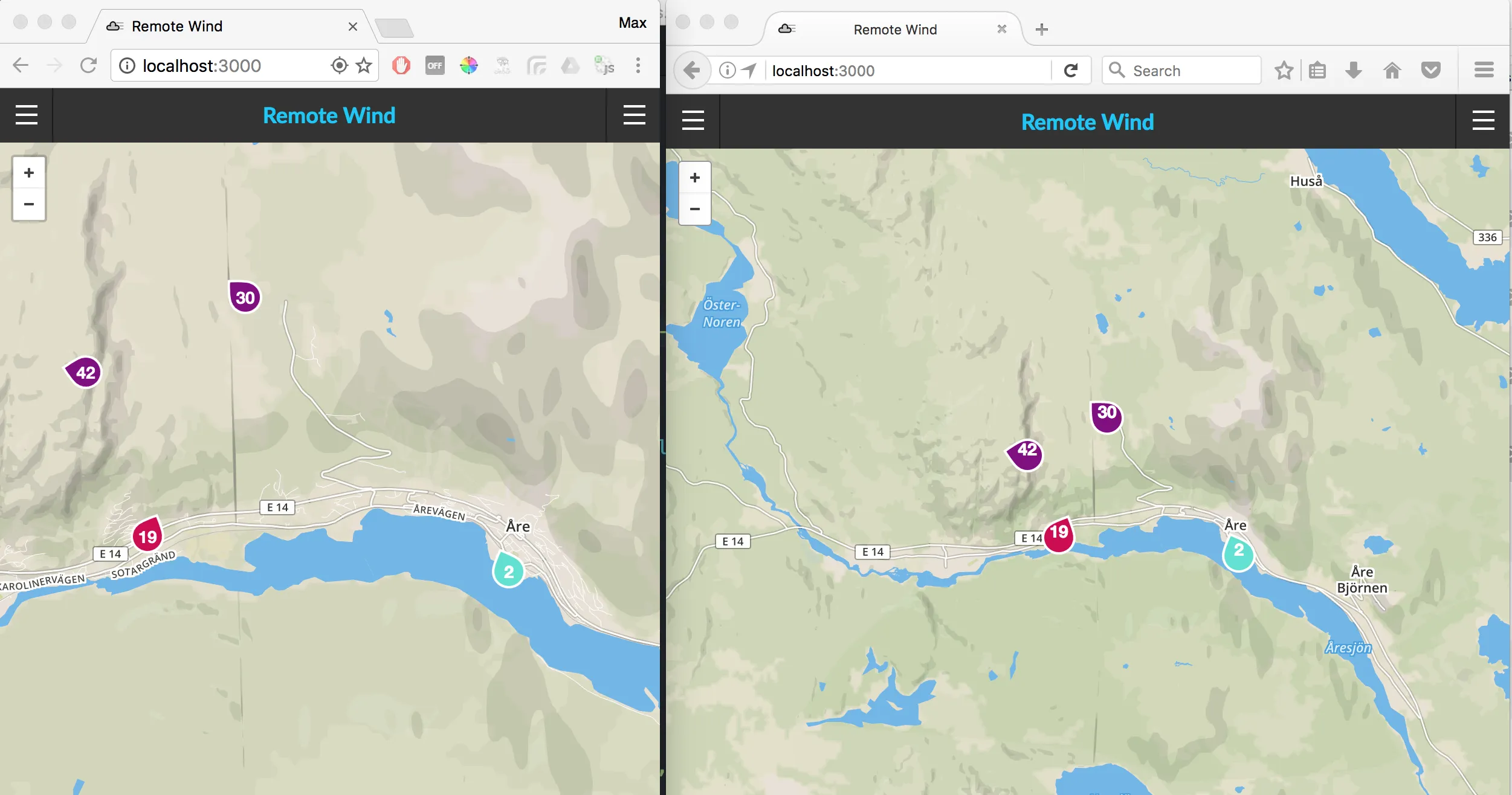The width and height of the screenshot is (1512, 795).
Task: Click the purple 30 wind marker in left map
Action: (x=245, y=297)
